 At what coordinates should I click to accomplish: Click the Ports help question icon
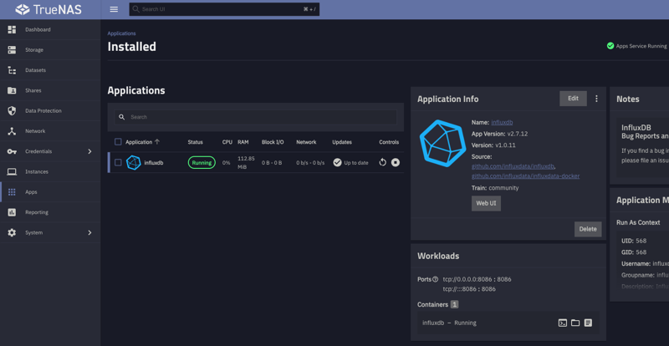tap(435, 279)
